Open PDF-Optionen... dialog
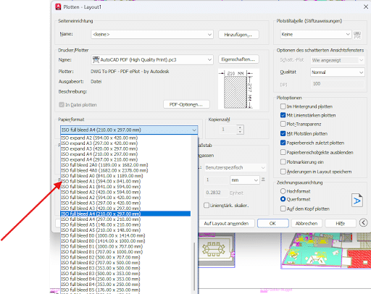 186,104
